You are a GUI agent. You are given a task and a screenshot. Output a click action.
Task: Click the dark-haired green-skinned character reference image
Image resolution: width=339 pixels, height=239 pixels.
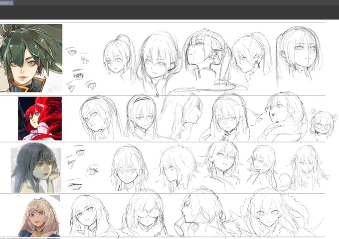click(36, 168)
